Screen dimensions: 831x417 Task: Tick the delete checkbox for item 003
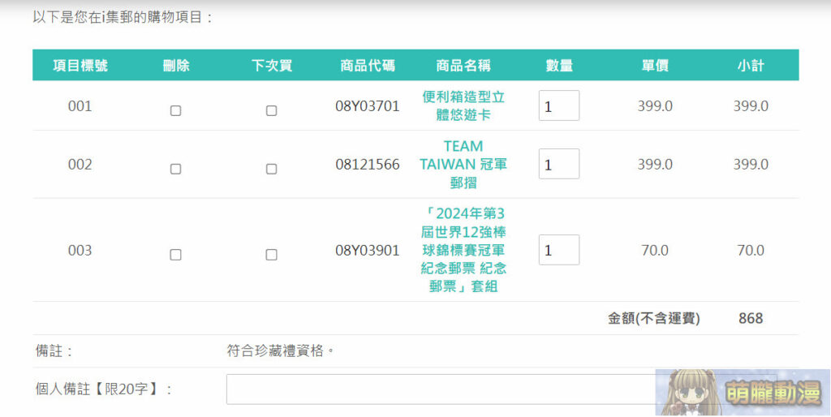coord(175,255)
